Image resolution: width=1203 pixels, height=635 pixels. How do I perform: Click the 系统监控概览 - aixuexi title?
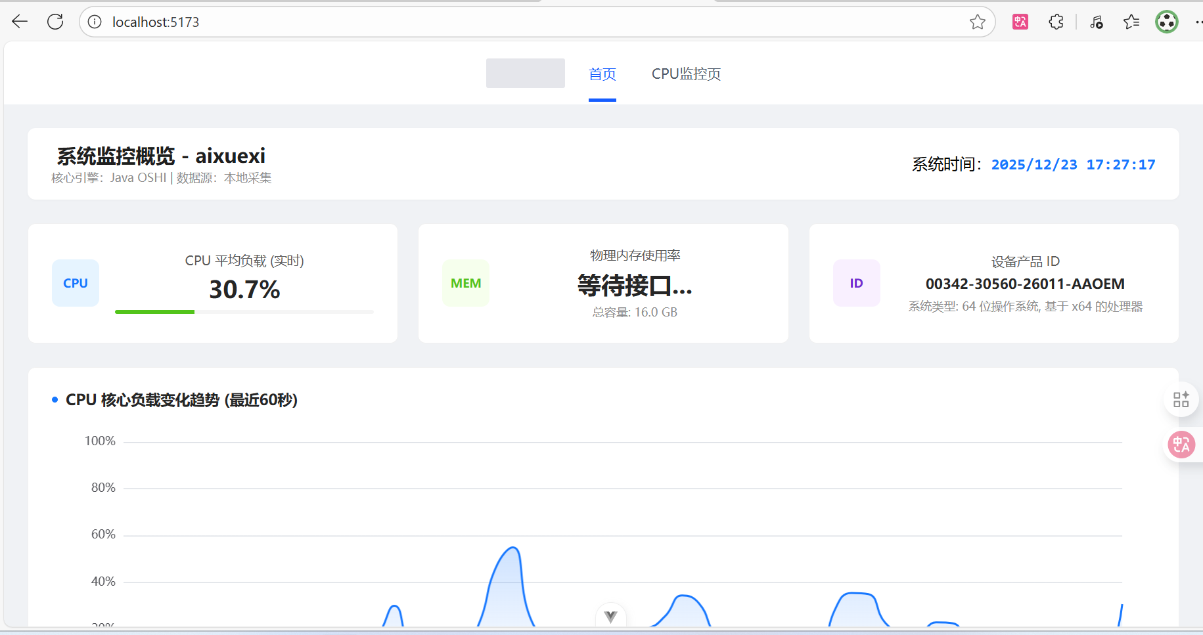click(161, 156)
